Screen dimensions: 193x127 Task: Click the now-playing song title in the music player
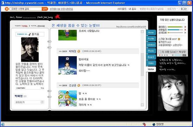point(174,52)
